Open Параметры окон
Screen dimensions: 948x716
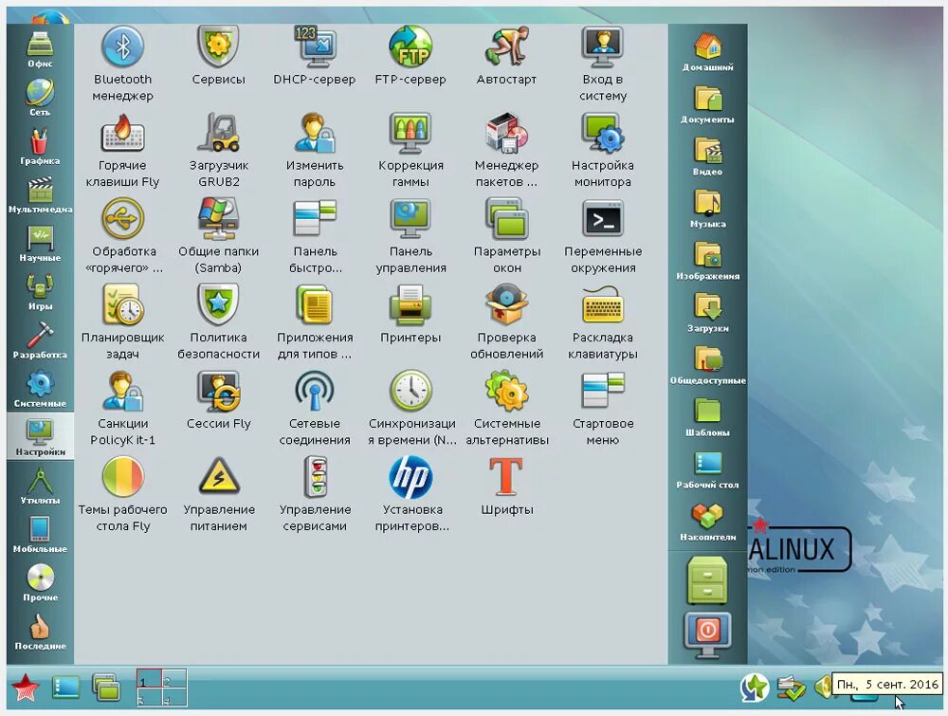coord(506,236)
